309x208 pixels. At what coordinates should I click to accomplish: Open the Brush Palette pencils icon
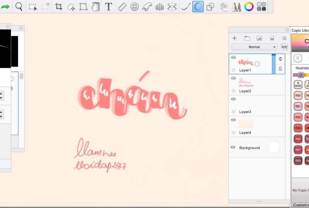pyautogui.click(x=236, y=7)
